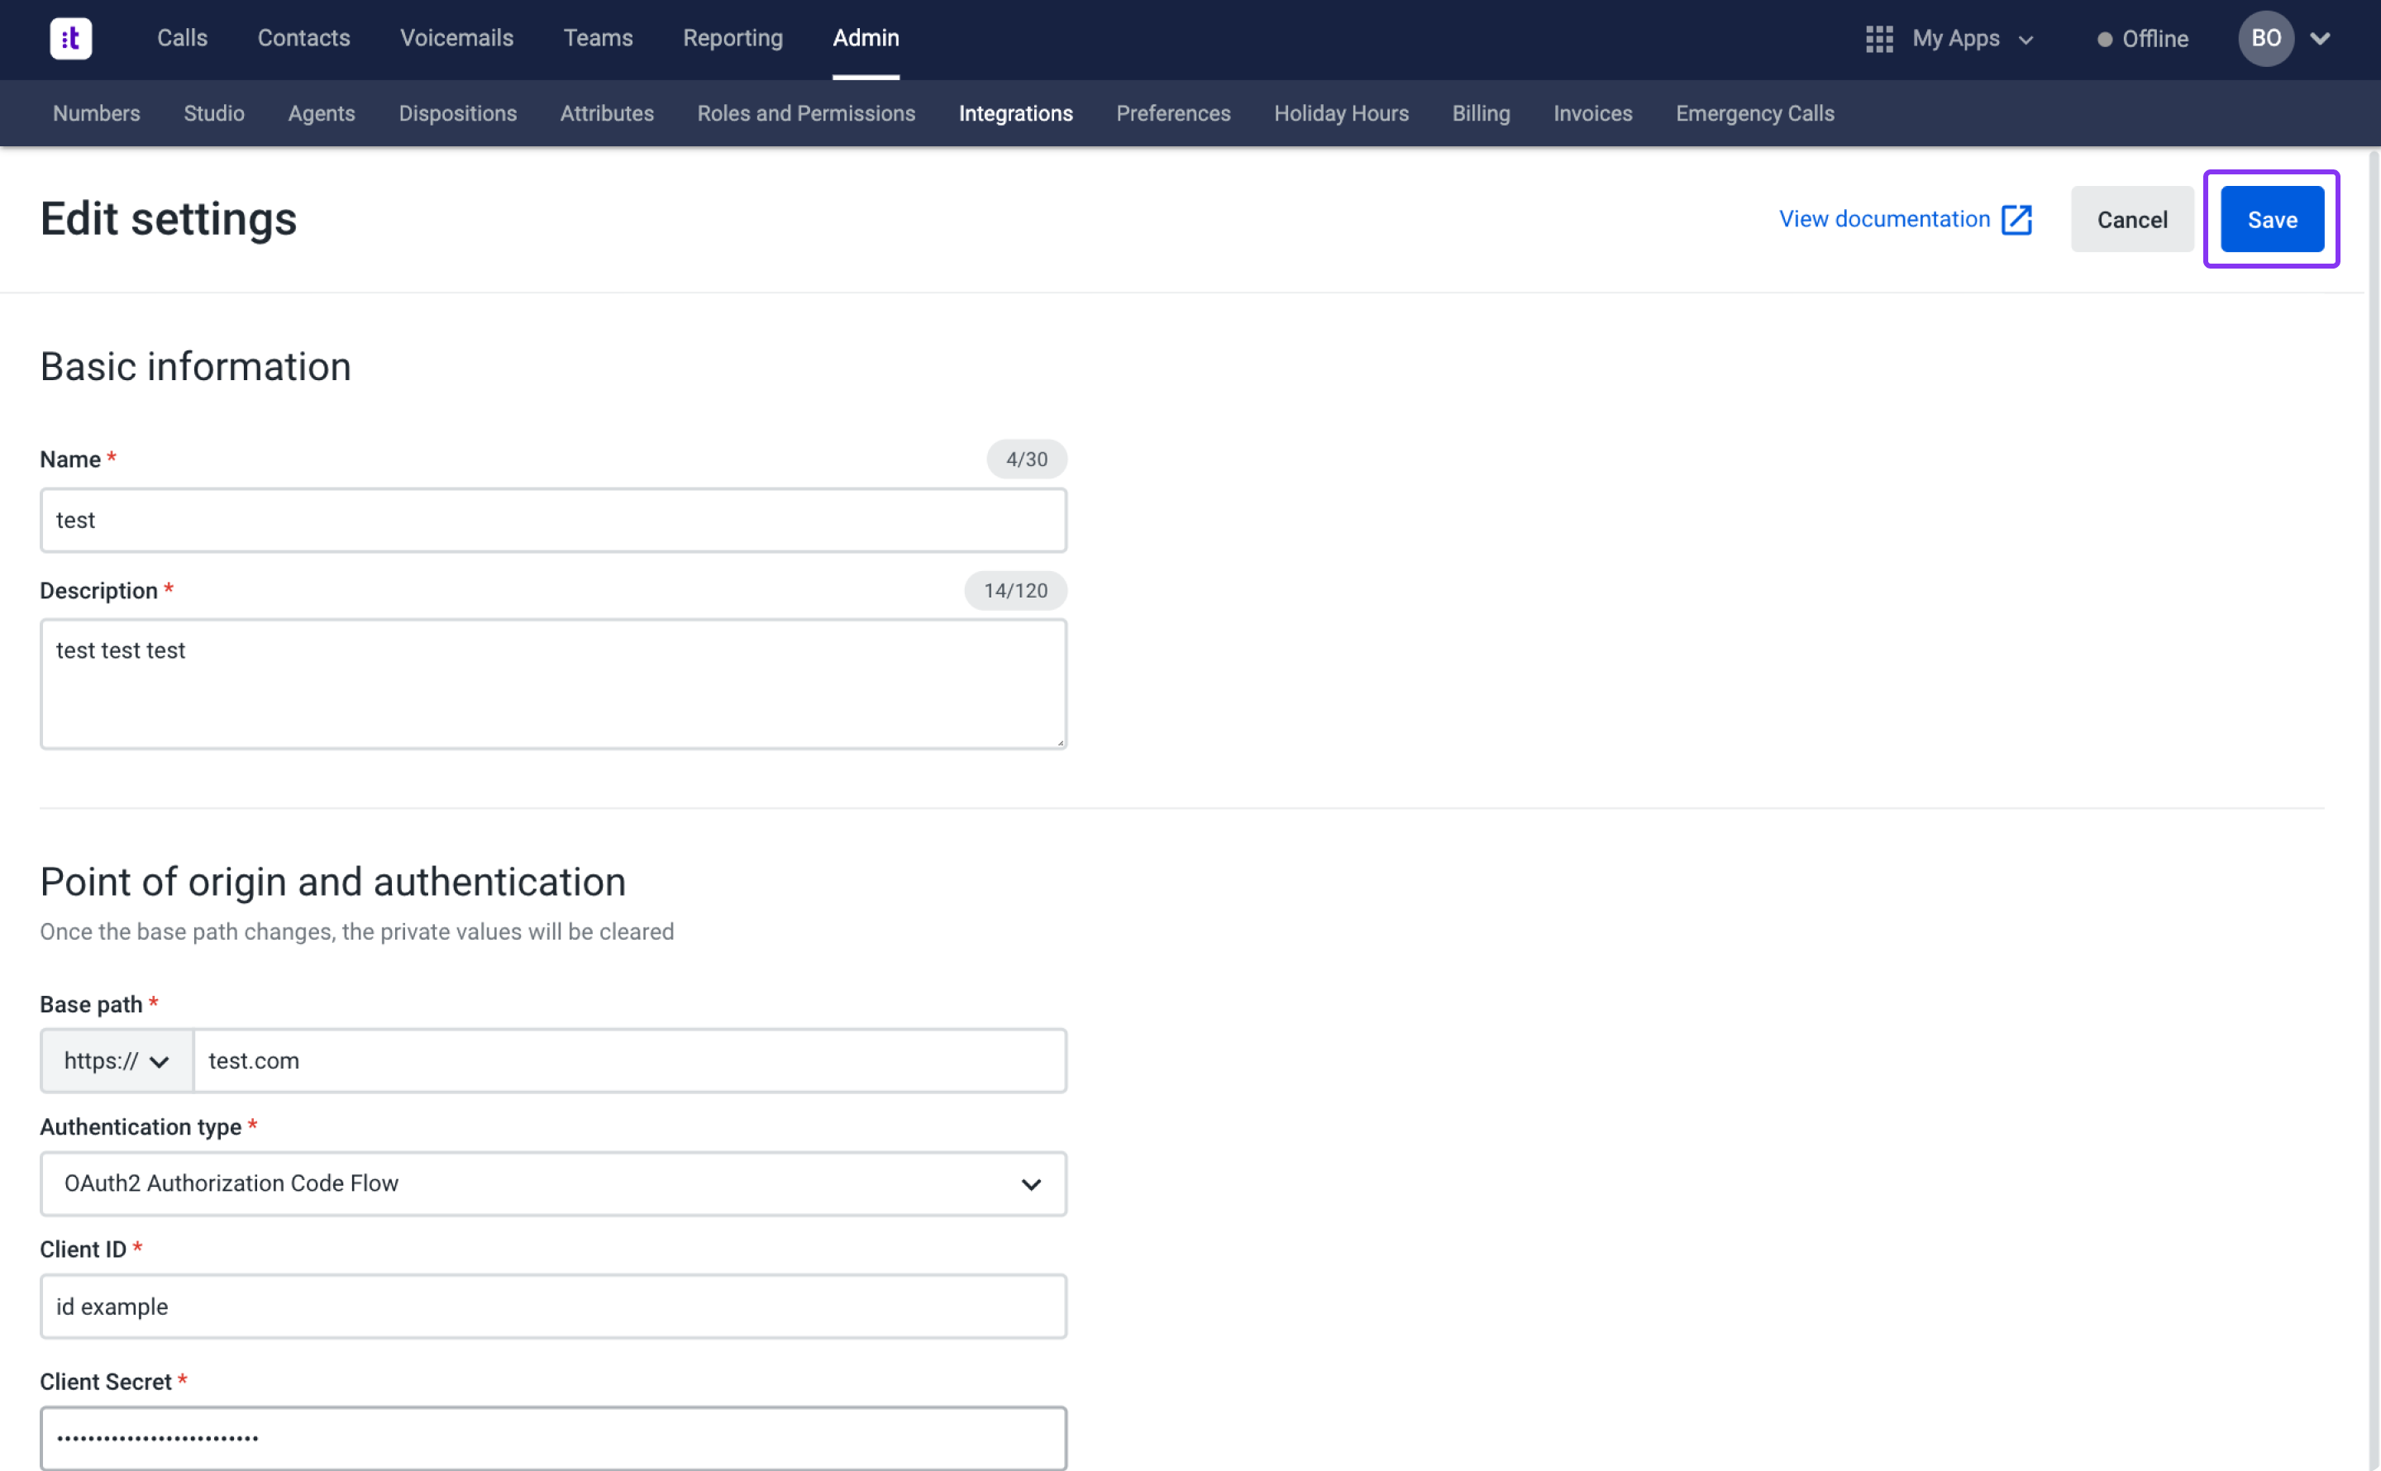Go to the Emergency Calls tab
Screen dimensions: 2381x1471
[1754, 114]
